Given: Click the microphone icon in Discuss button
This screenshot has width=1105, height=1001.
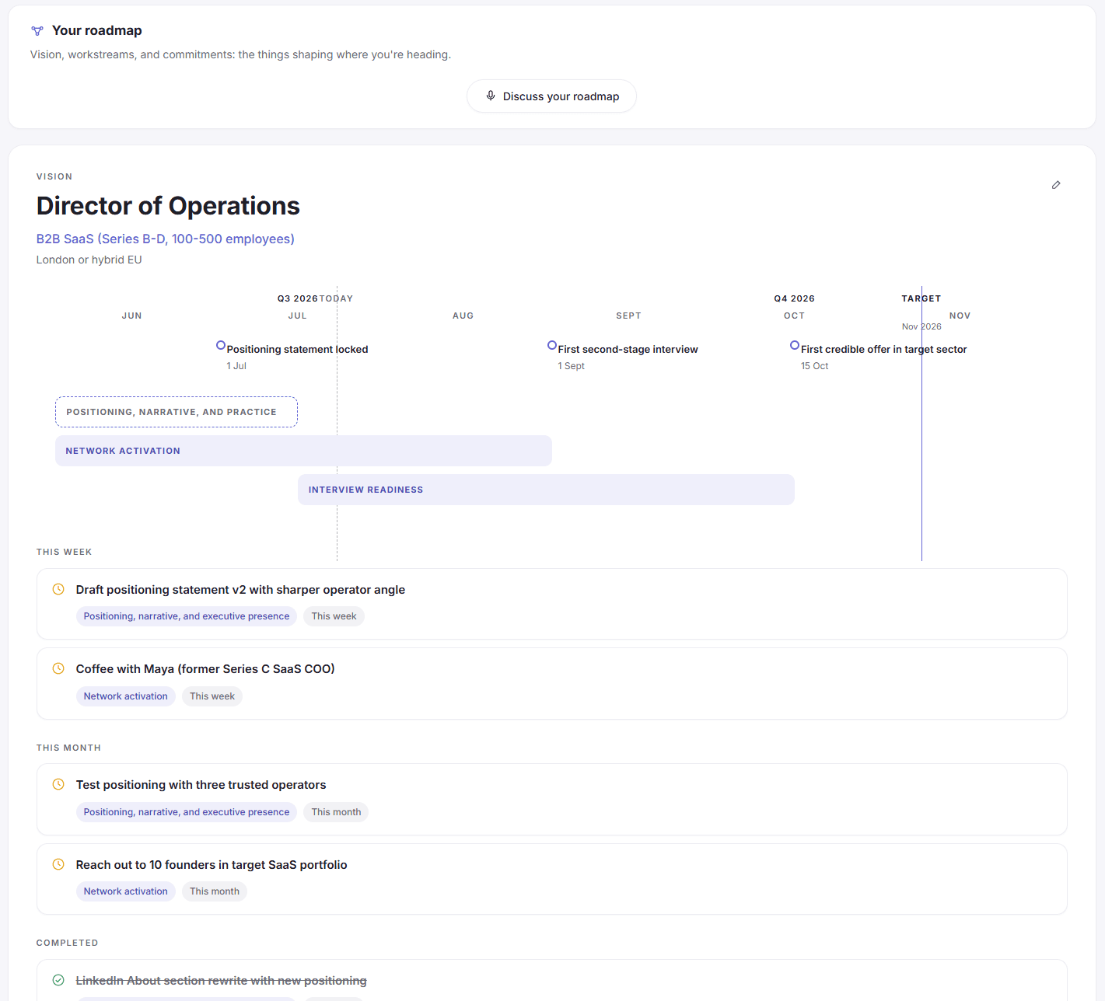Looking at the screenshot, I should tap(491, 96).
